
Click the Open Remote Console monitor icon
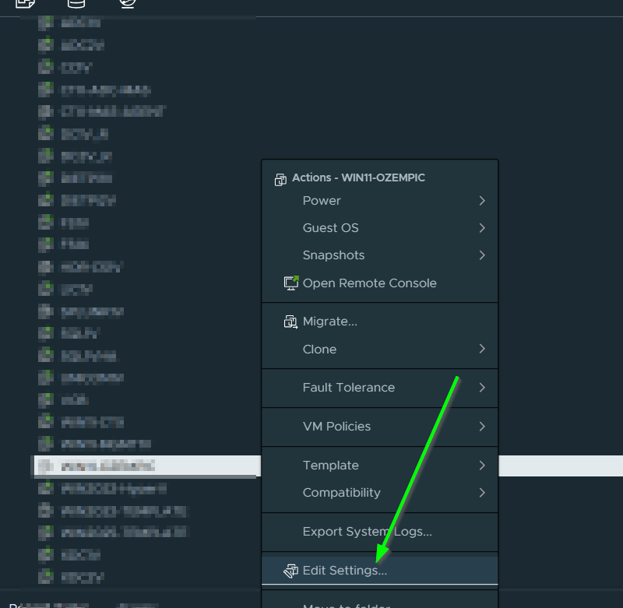pos(290,283)
